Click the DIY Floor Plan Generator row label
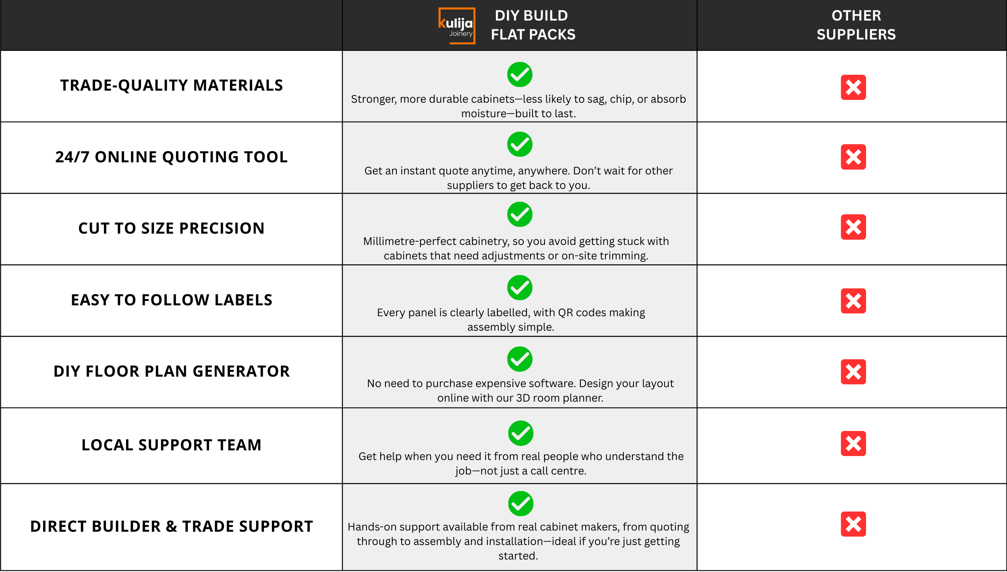Image resolution: width=1007 pixels, height=572 pixels. (172, 371)
